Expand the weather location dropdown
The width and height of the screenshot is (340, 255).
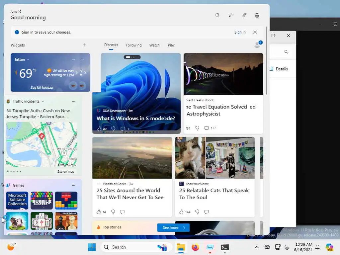tap(28, 59)
